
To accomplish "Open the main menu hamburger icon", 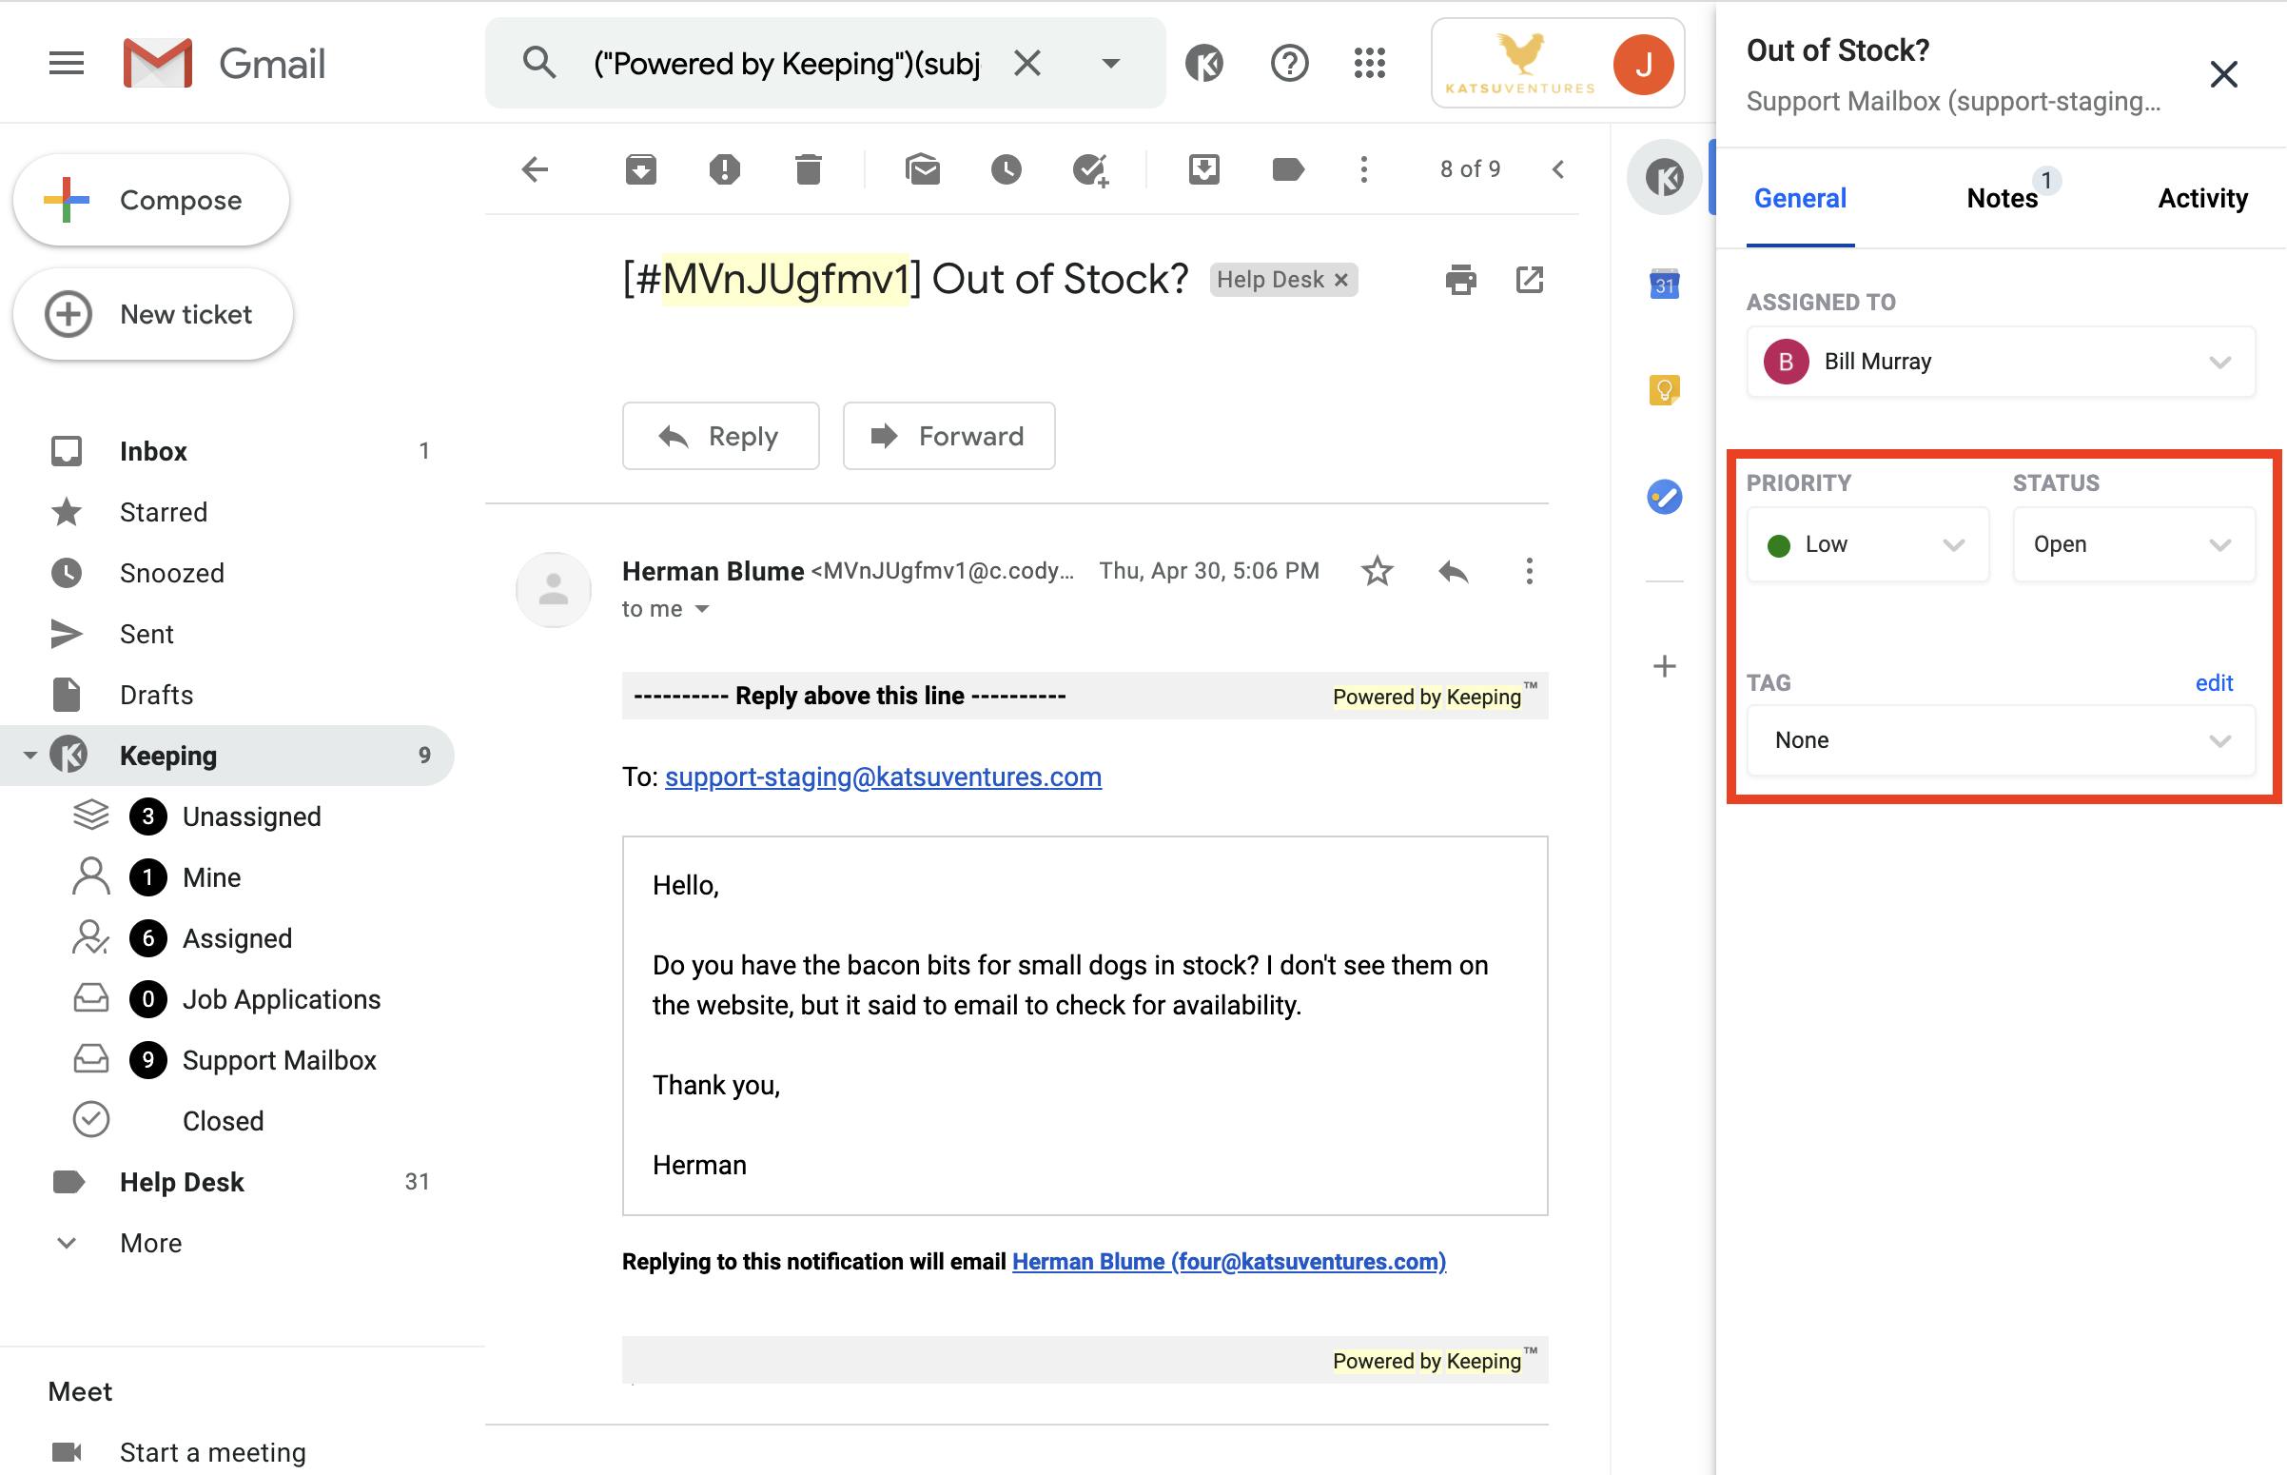I will click(x=66, y=63).
